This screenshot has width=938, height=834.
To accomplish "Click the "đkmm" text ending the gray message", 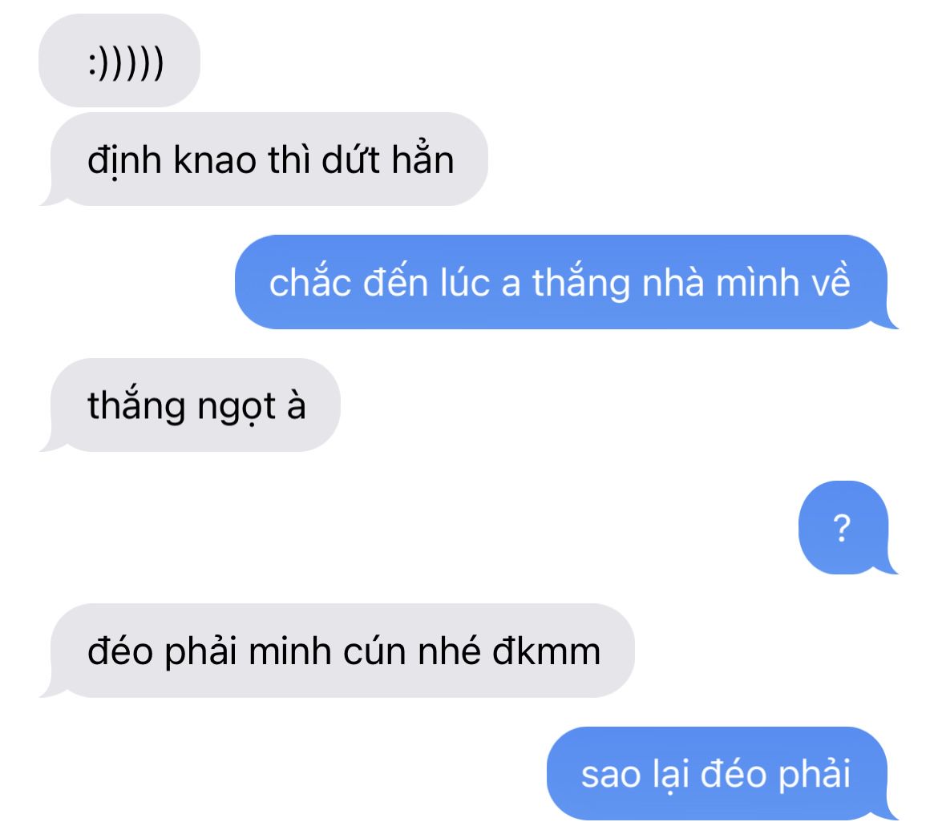I will tap(546, 651).
